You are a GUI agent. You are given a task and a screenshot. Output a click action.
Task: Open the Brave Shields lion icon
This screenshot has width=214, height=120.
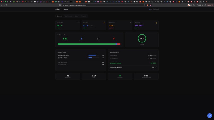pos(148,5)
